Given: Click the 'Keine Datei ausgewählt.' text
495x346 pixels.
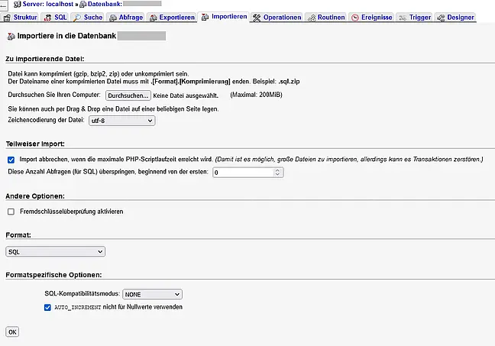Looking at the screenshot, I should click(x=186, y=95).
